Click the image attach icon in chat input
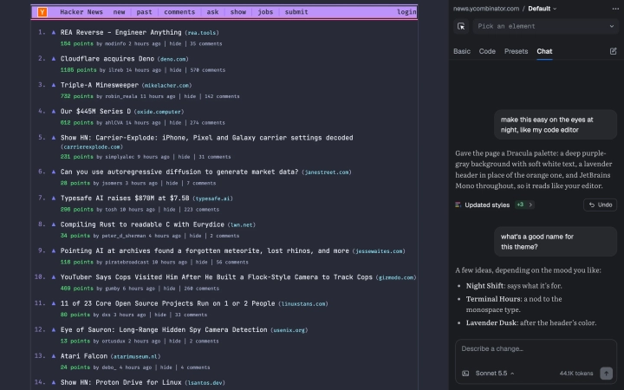The width and height of the screenshot is (624, 390). [x=465, y=374]
